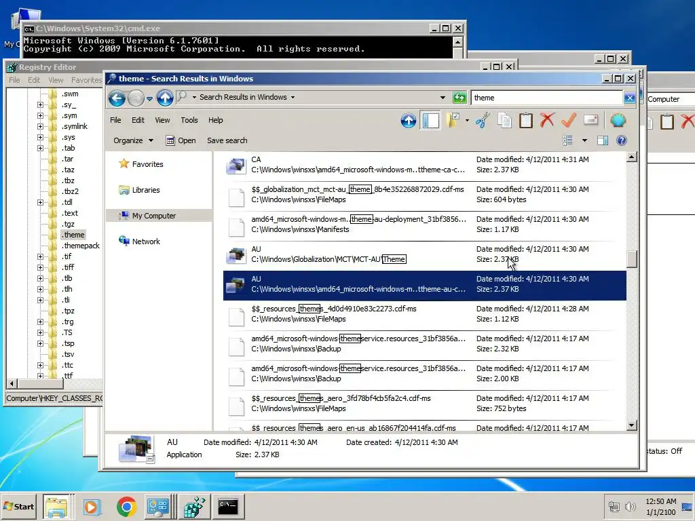
Task: Open the view options dropdown arrow
Action: click(x=584, y=140)
